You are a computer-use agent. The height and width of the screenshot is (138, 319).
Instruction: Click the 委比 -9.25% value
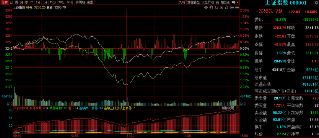(x=281, y=20)
